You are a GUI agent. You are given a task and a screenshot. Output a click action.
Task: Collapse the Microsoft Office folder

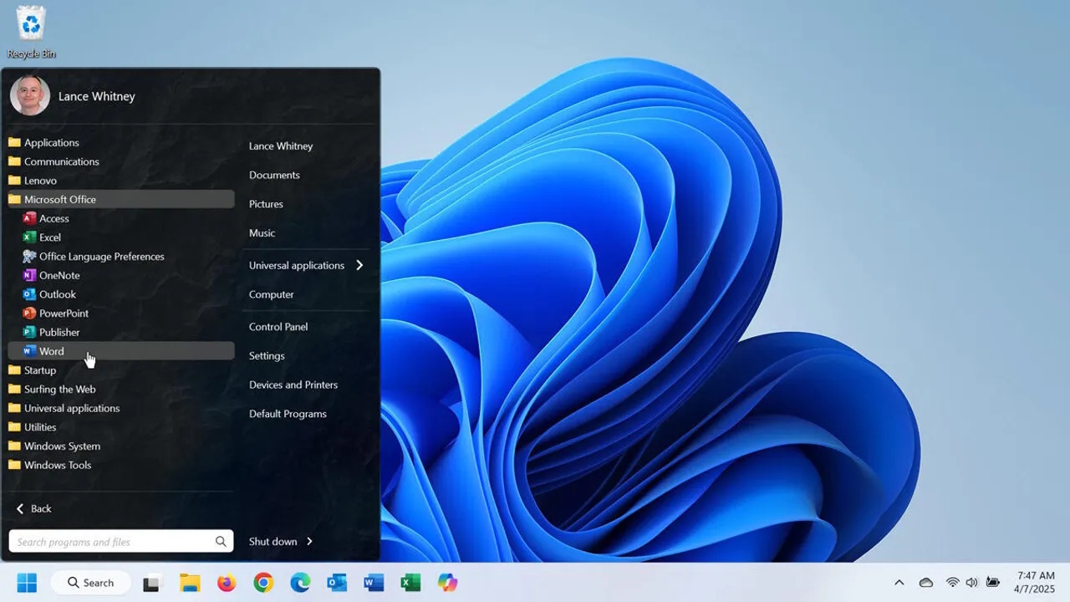59,199
